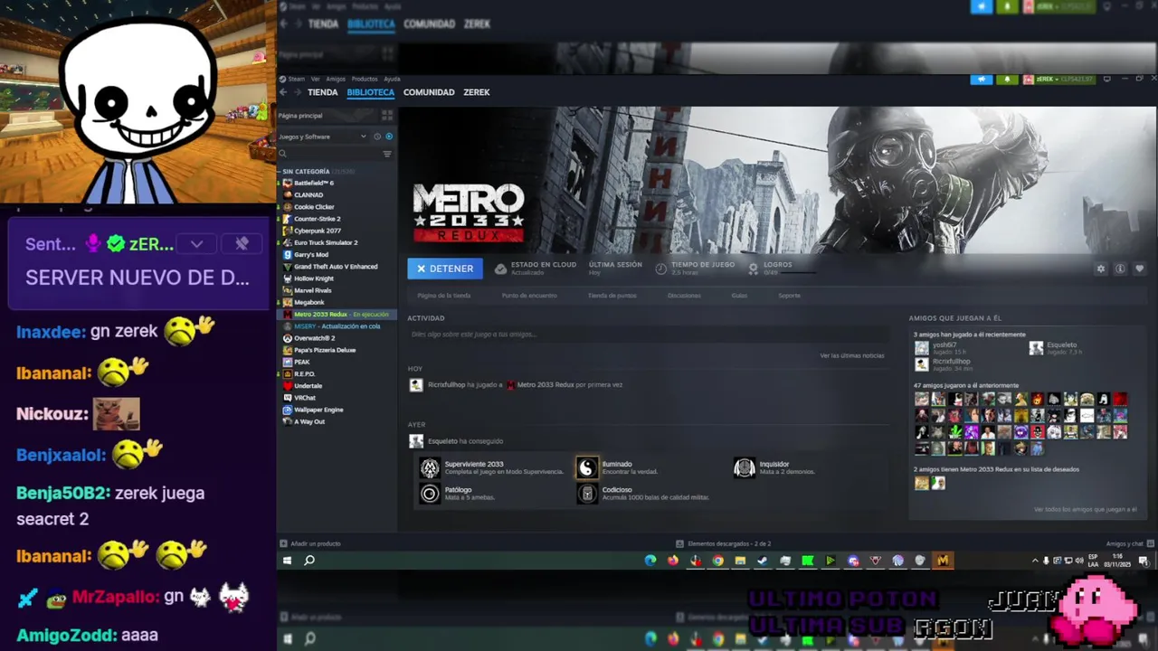The width and height of the screenshot is (1158, 651).
Task: Open Ricrixfullhop avatar in friends panel
Action: [x=921, y=364]
